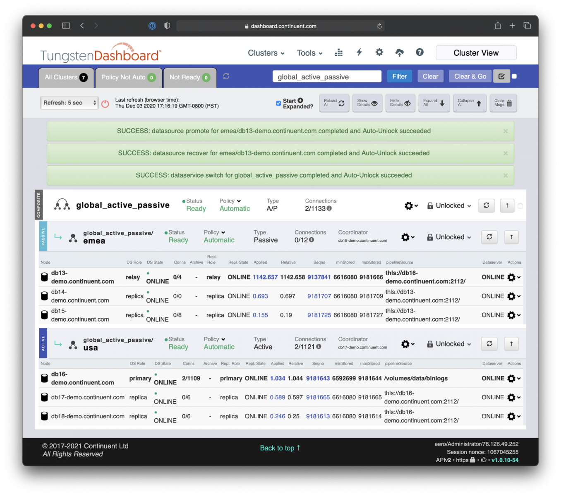Open the Tools dropdown menu
The height and width of the screenshot is (496, 561).
point(309,53)
